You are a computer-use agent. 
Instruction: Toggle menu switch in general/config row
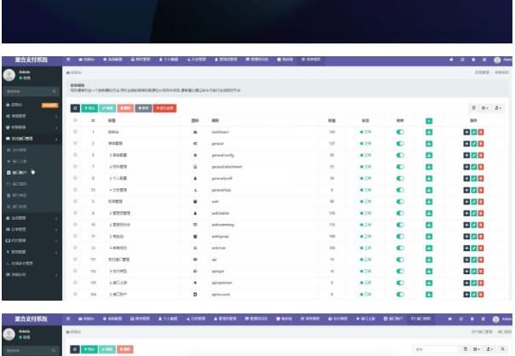(400, 155)
